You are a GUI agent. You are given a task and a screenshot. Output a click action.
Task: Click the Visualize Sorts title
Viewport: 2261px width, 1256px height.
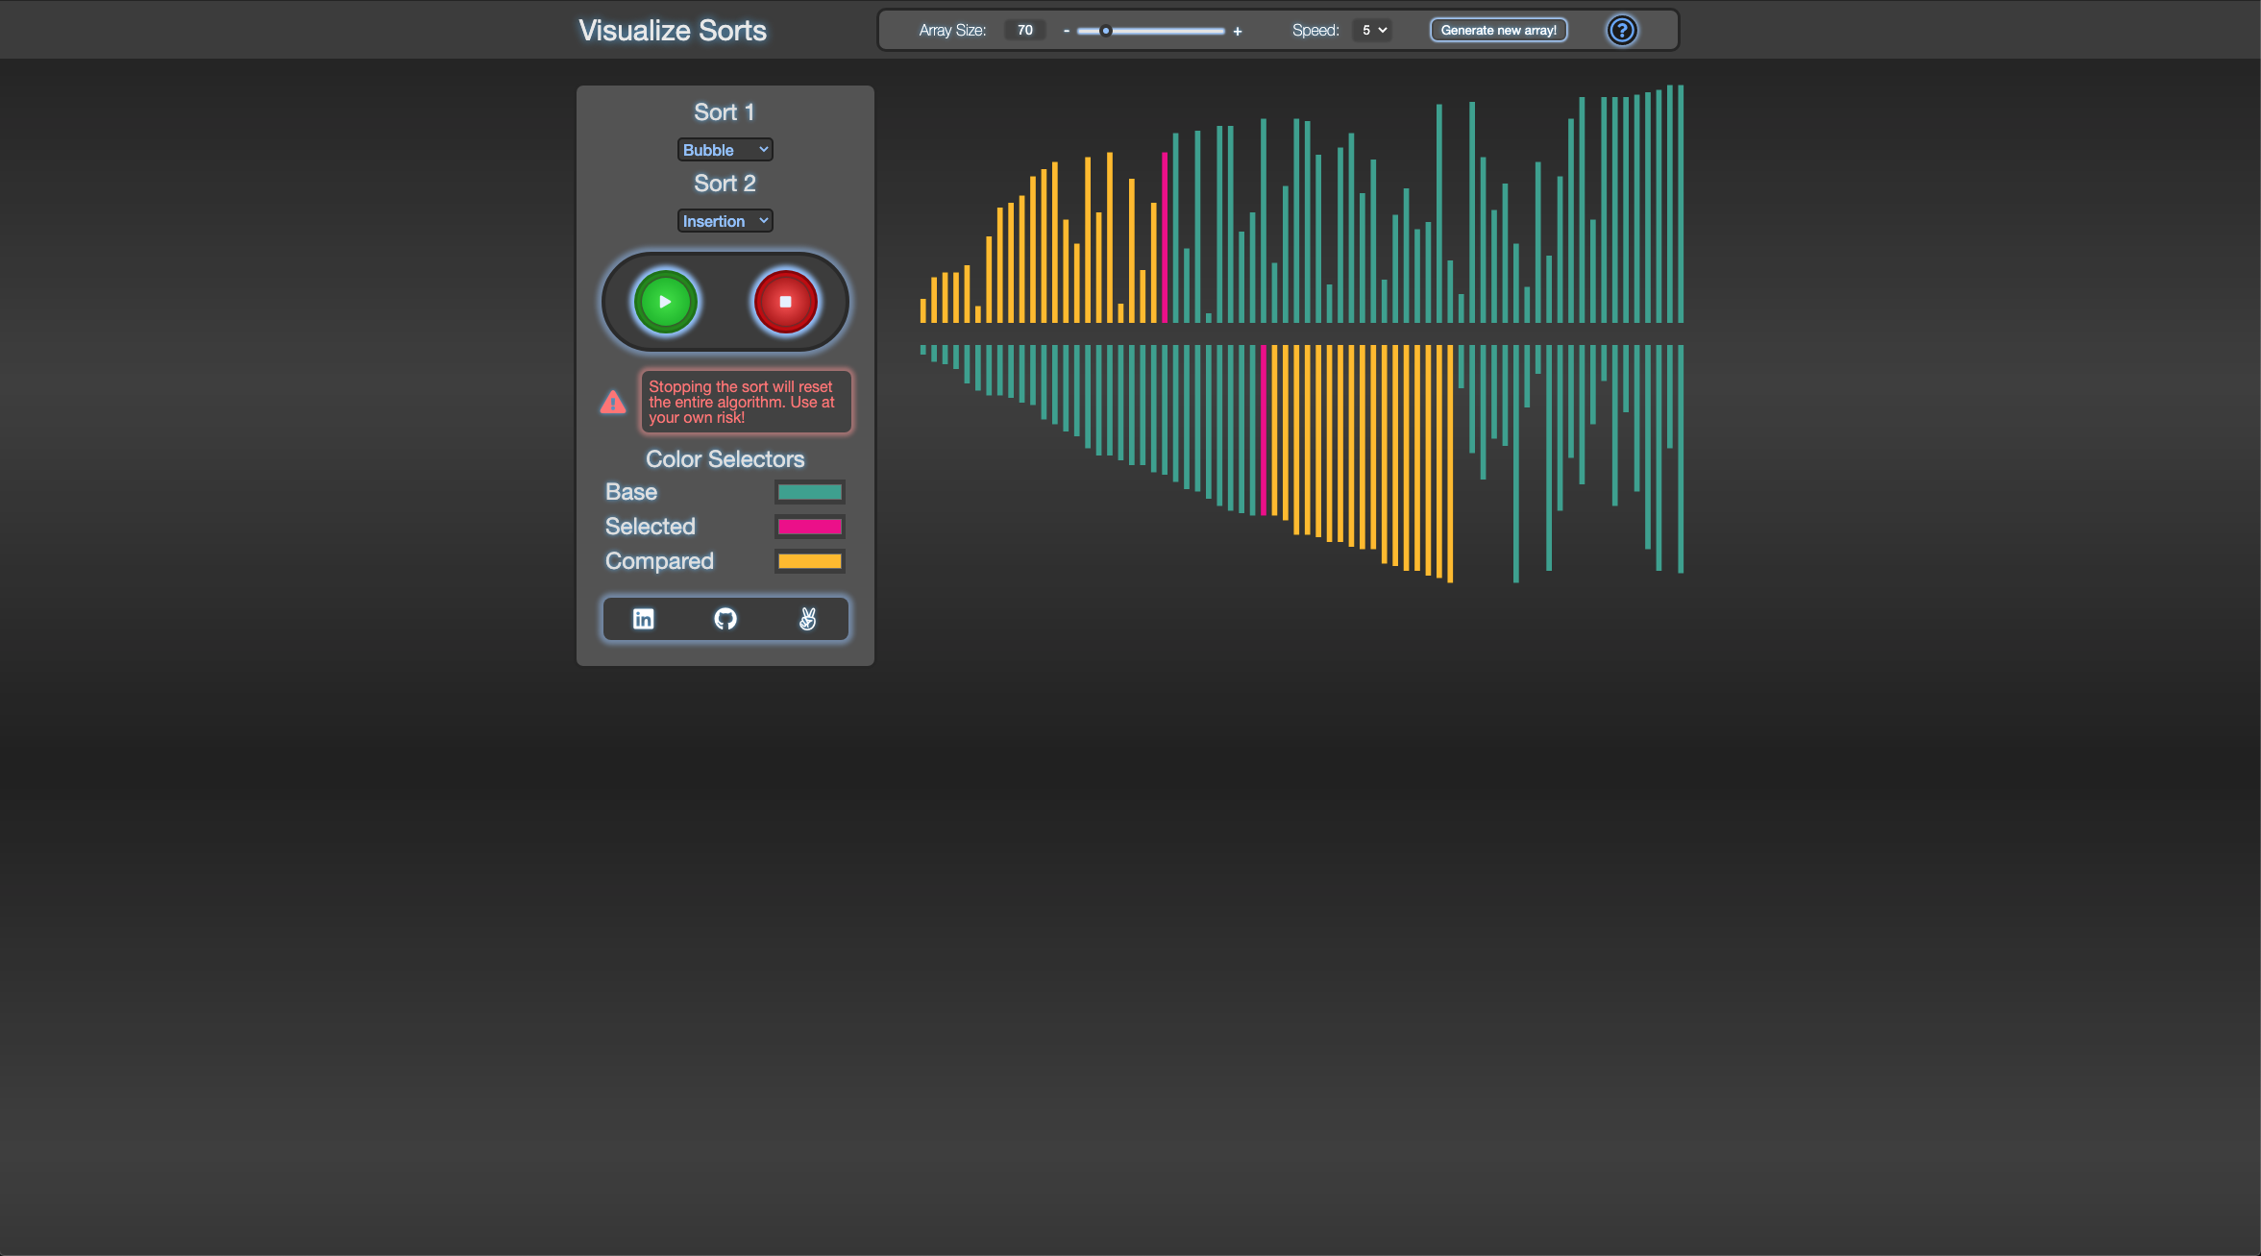(672, 31)
